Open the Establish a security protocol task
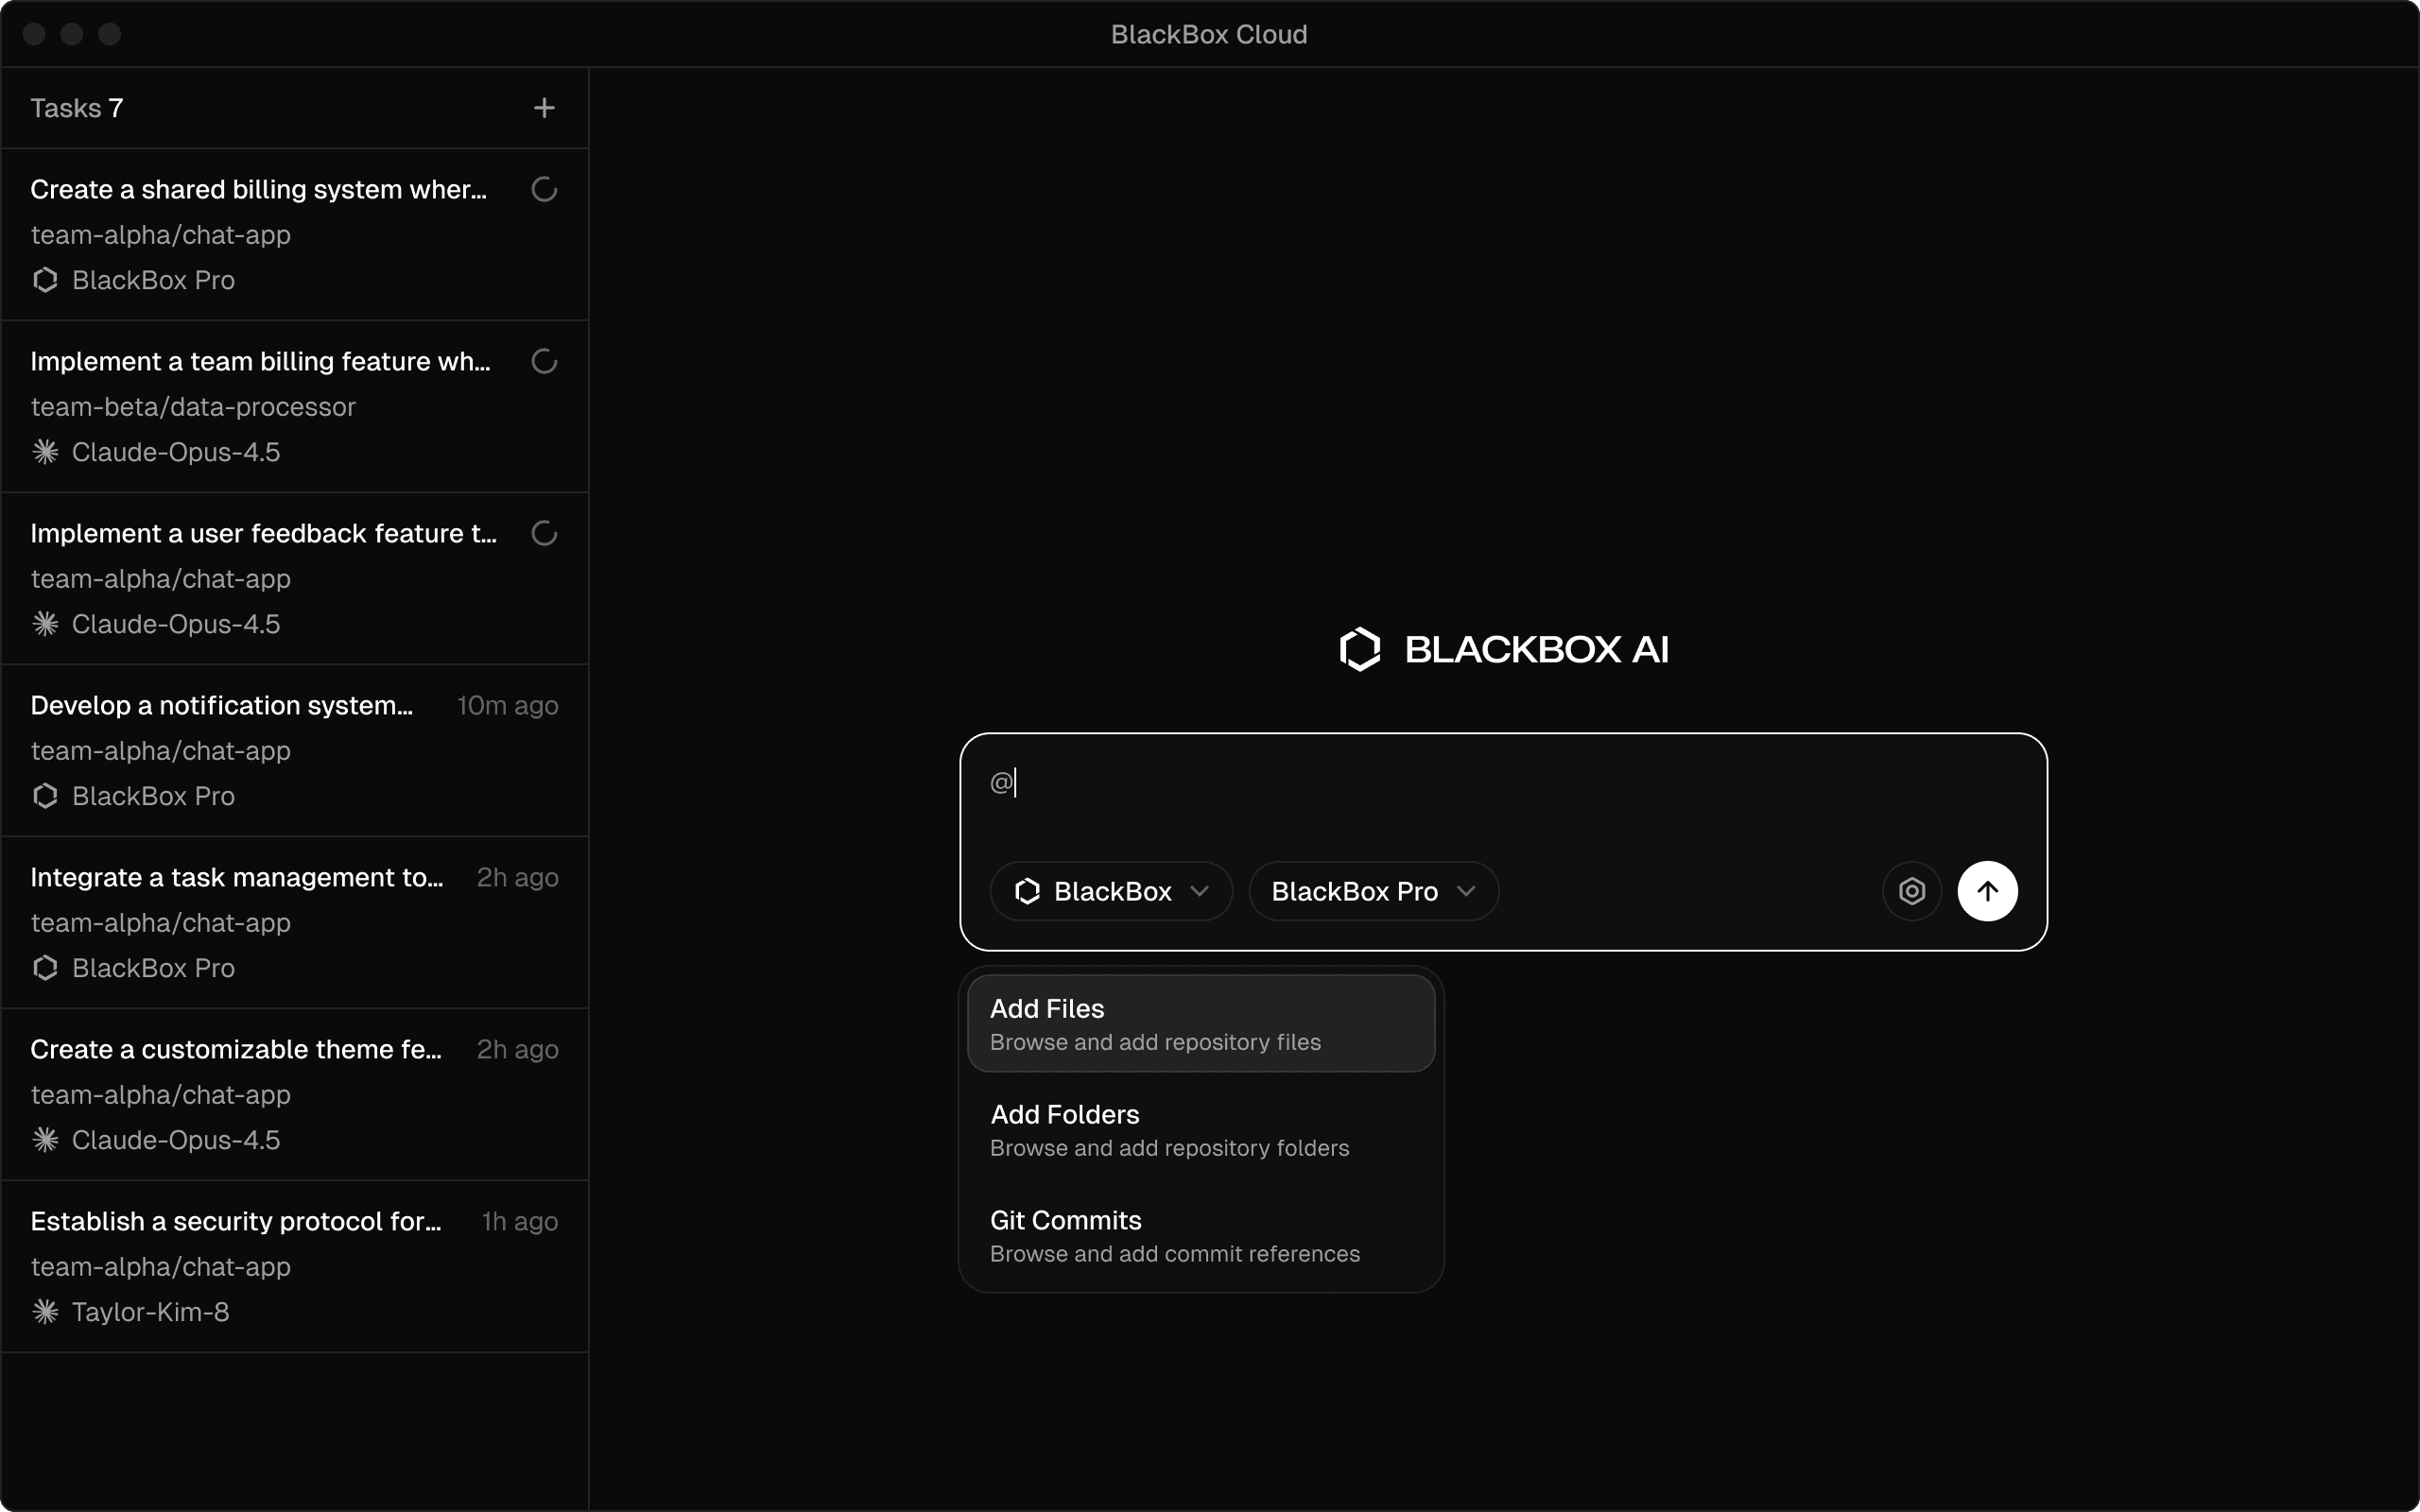The height and width of the screenshot is (1512, 2420). click(x=236, y=1222)
